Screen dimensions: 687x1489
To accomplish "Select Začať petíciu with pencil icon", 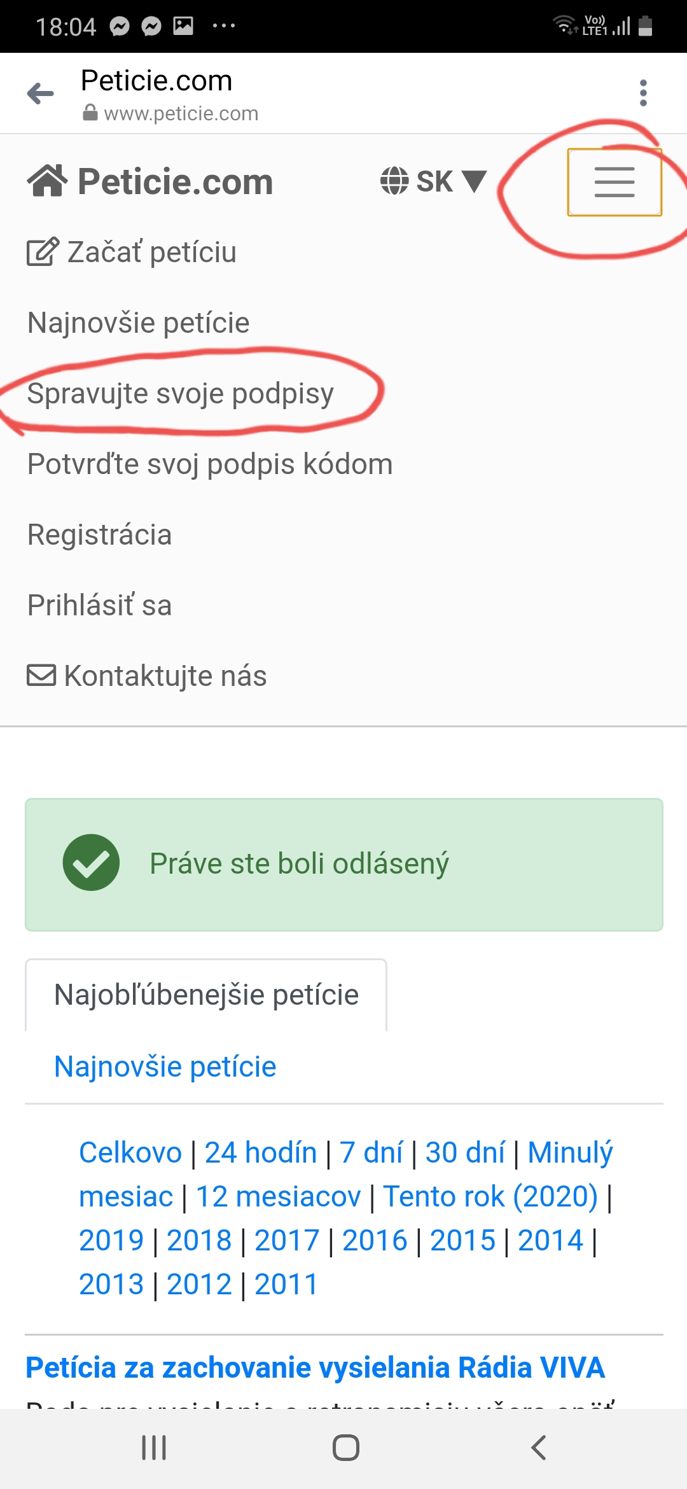I will [132, 252].
